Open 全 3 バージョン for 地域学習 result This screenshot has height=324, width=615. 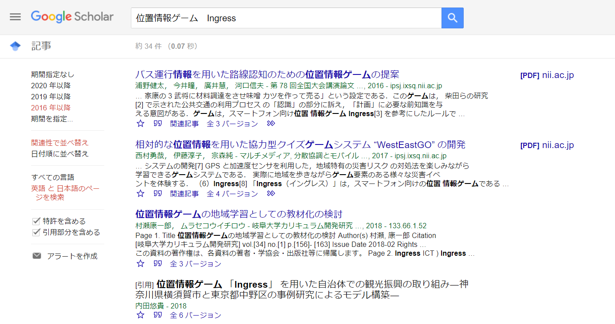(x=196, y=264)
